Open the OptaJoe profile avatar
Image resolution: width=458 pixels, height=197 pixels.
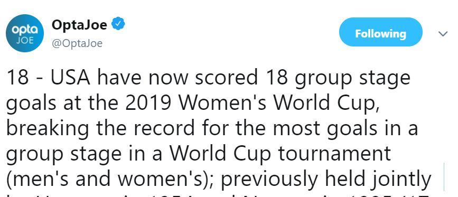click(25, 33)
